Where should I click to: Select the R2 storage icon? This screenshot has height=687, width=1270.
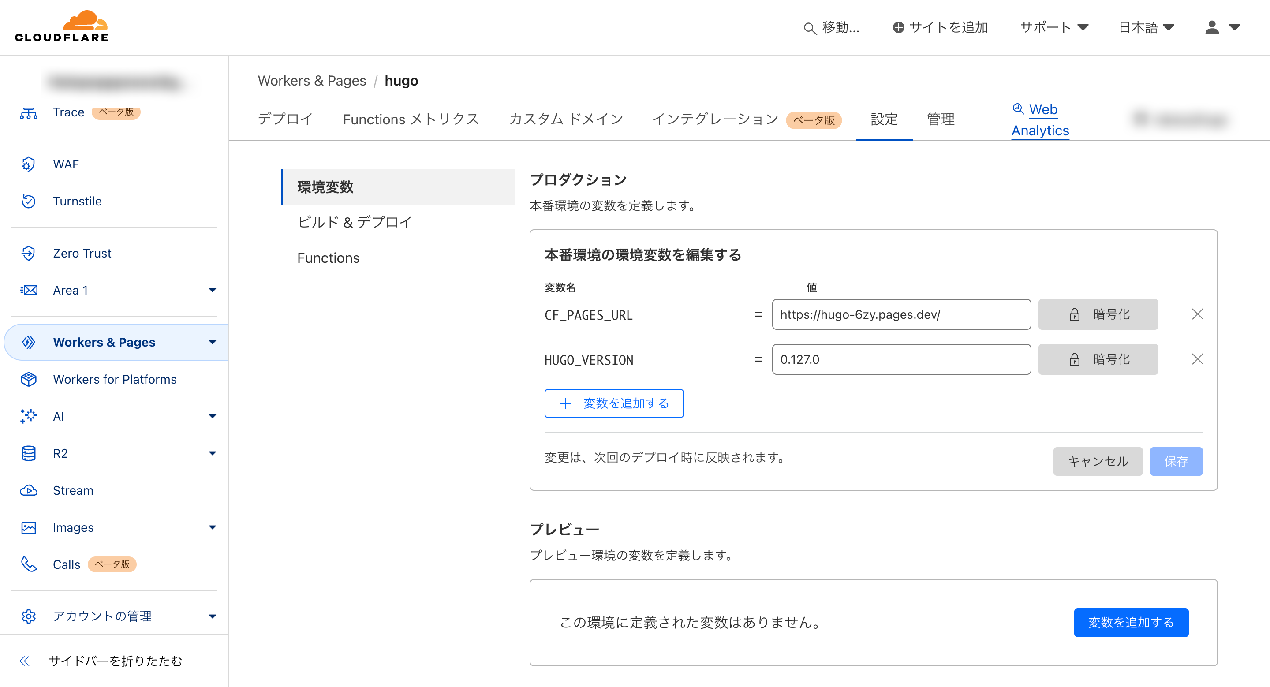[x=28, y=453]
